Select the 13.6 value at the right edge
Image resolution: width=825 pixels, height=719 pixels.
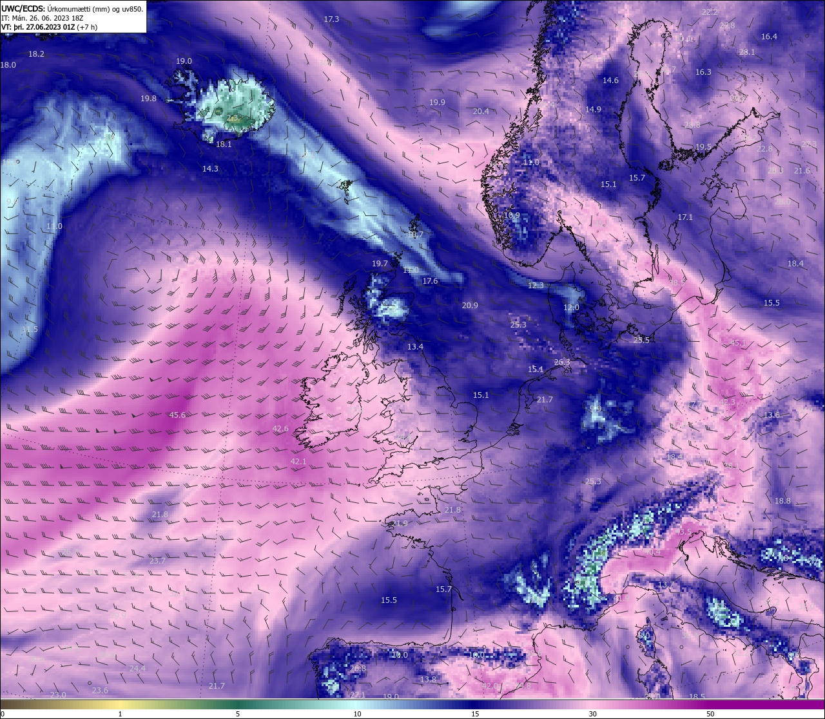pos(772,415)
